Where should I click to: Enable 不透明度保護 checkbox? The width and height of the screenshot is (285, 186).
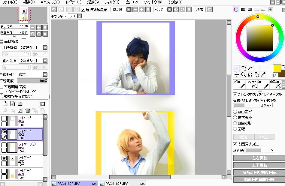(2, 87)
